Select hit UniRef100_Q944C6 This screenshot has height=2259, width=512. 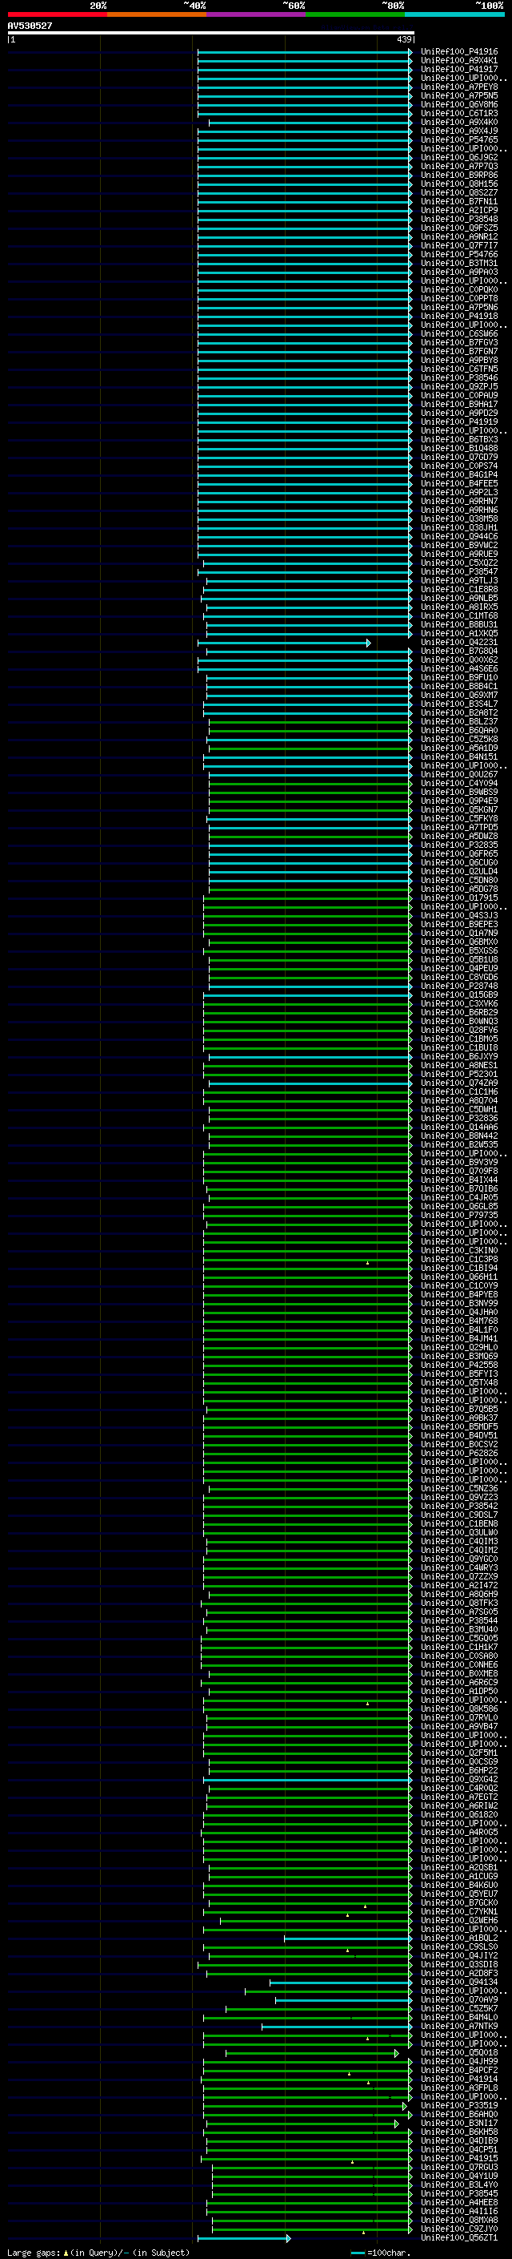(458, 537)
